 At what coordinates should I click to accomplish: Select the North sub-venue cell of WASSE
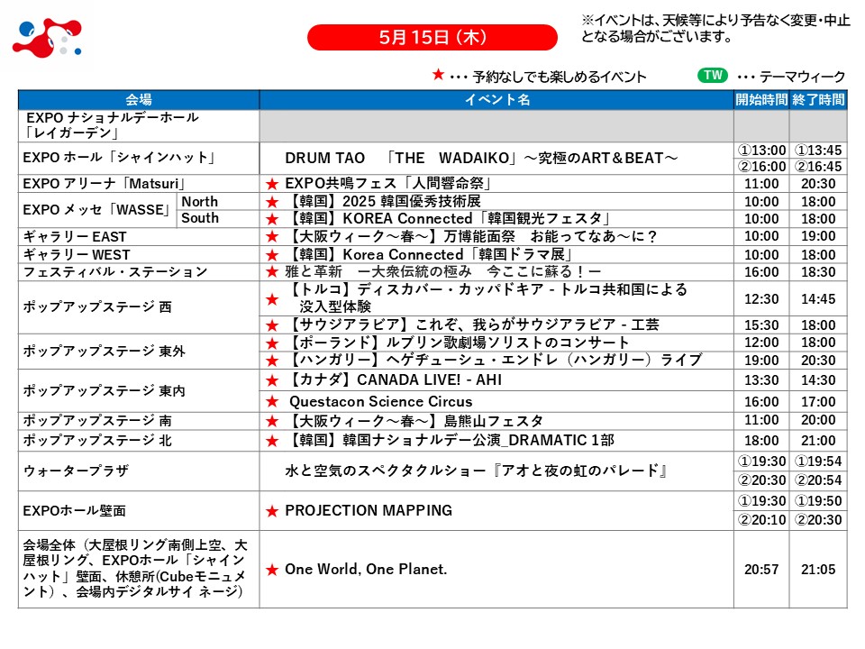200,202
